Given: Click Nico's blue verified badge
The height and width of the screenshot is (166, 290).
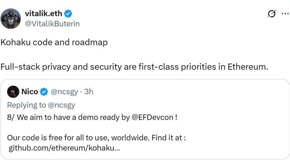Looking at the screenshot, I should [x=44, y=92].
